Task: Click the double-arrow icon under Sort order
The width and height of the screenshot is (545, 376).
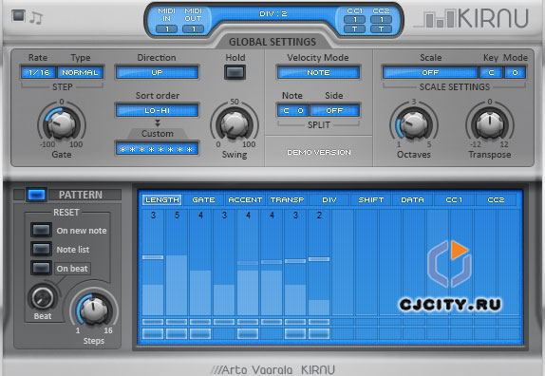Action: pos(157,122)
